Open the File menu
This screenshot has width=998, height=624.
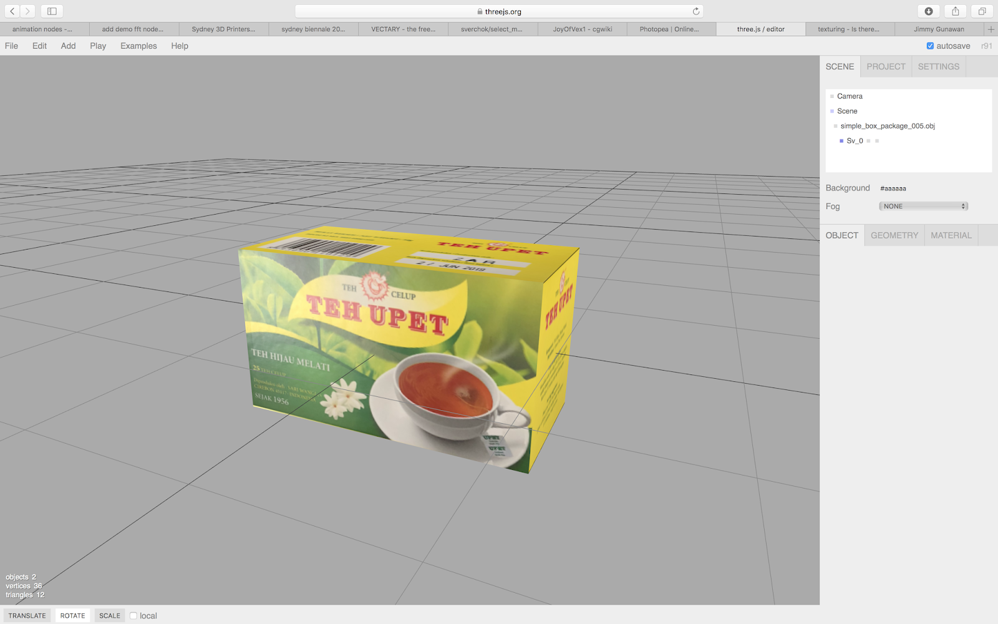click(11, 46)
